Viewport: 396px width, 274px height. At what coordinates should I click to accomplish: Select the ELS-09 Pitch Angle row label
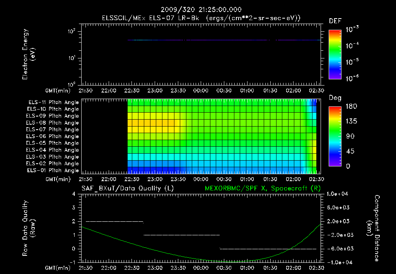(x=53, y=116)
